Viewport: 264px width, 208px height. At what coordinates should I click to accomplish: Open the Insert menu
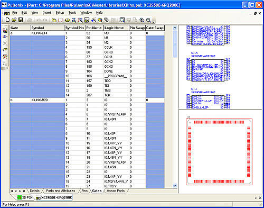click(46, 13)
